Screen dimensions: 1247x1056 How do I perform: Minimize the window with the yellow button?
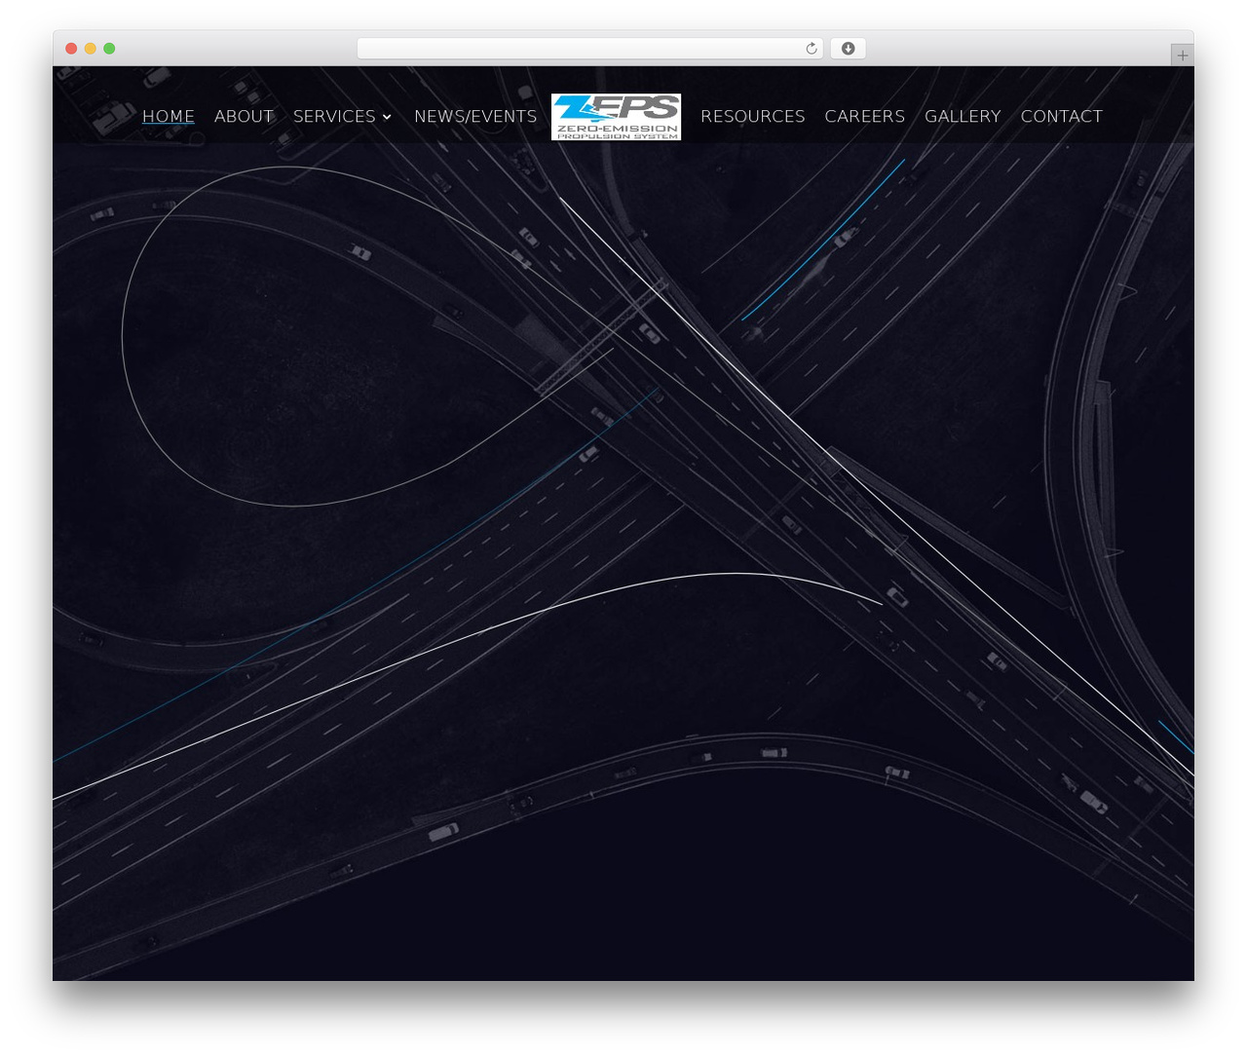click(90, 49)
